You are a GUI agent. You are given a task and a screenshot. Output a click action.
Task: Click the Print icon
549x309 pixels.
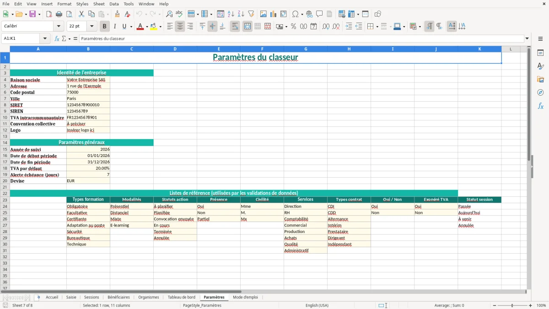(59, 14)
